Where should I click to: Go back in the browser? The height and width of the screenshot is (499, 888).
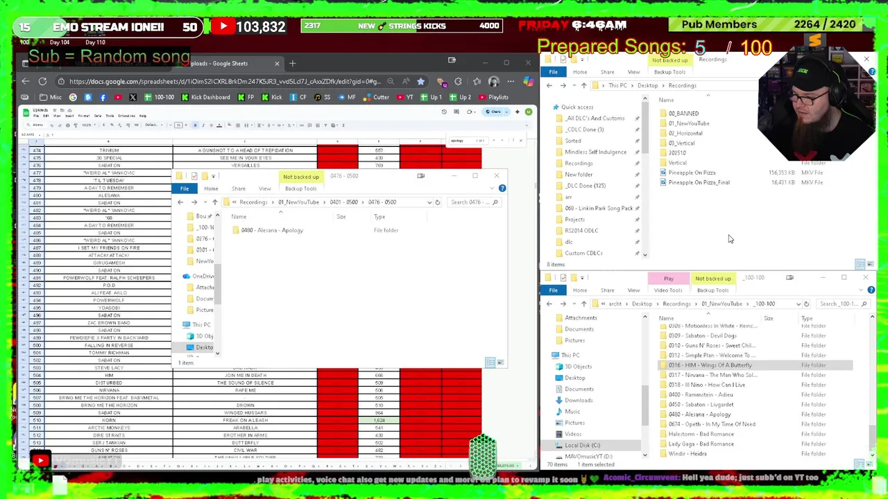point(26,81)
